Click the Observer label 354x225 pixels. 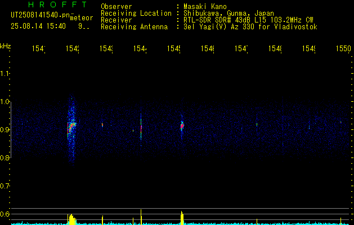click(116, 6)
